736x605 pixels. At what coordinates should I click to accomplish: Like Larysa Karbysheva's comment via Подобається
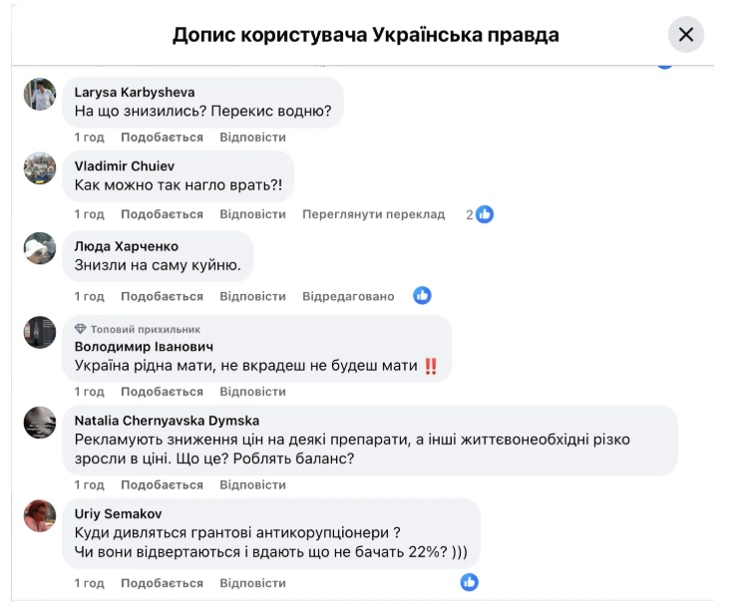tap(162, 138)
